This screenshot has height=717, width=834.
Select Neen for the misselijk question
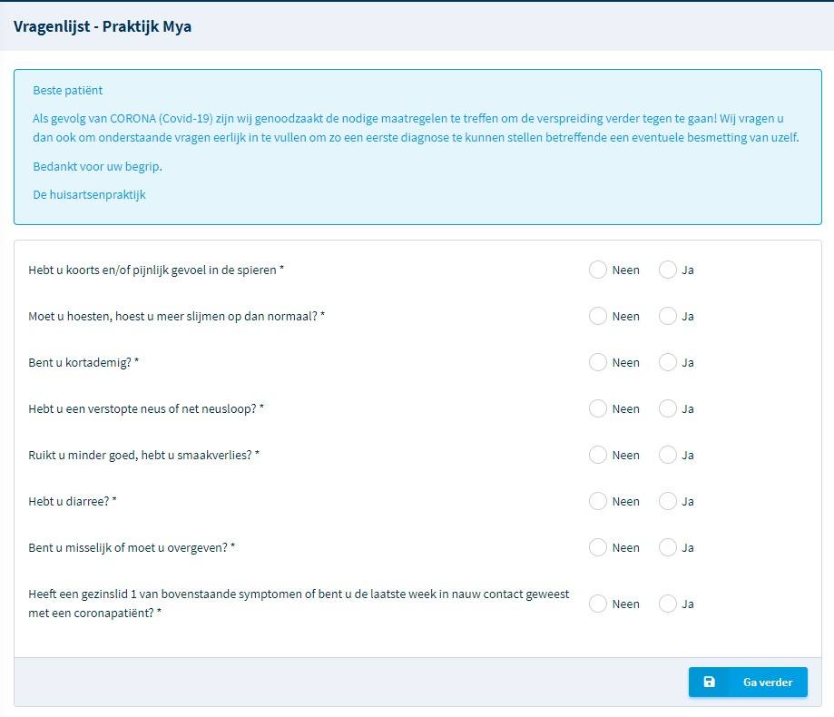tap(598, 547)
